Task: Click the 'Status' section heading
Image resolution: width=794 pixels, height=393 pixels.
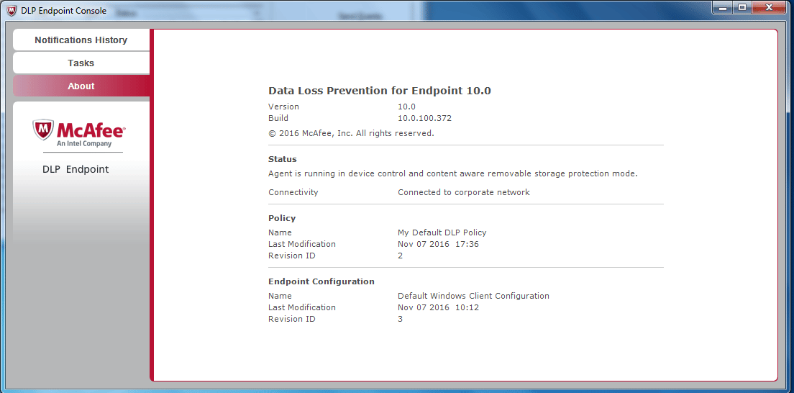Action: click(x=283, y=159)
